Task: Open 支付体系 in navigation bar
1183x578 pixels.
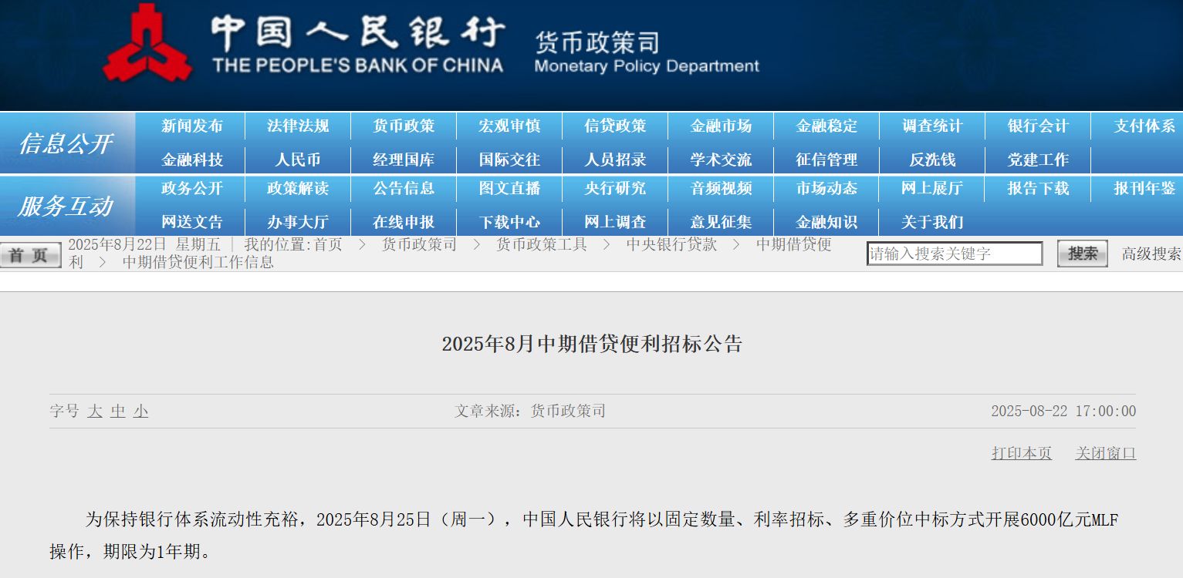Action: tap(1144, 126)
